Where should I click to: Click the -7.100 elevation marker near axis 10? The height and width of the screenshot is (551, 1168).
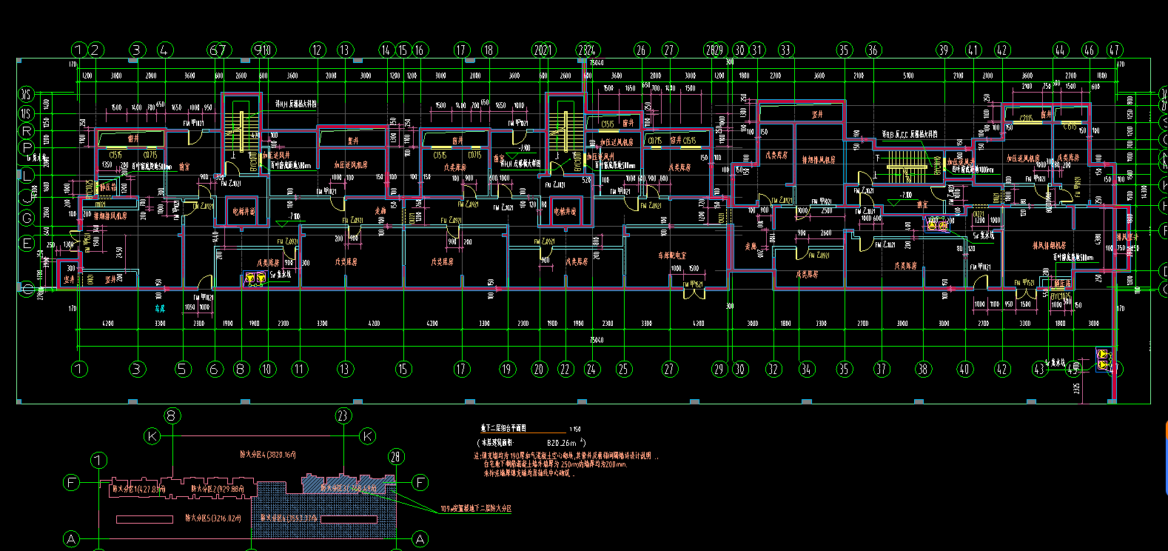click(x=294, y=217)
